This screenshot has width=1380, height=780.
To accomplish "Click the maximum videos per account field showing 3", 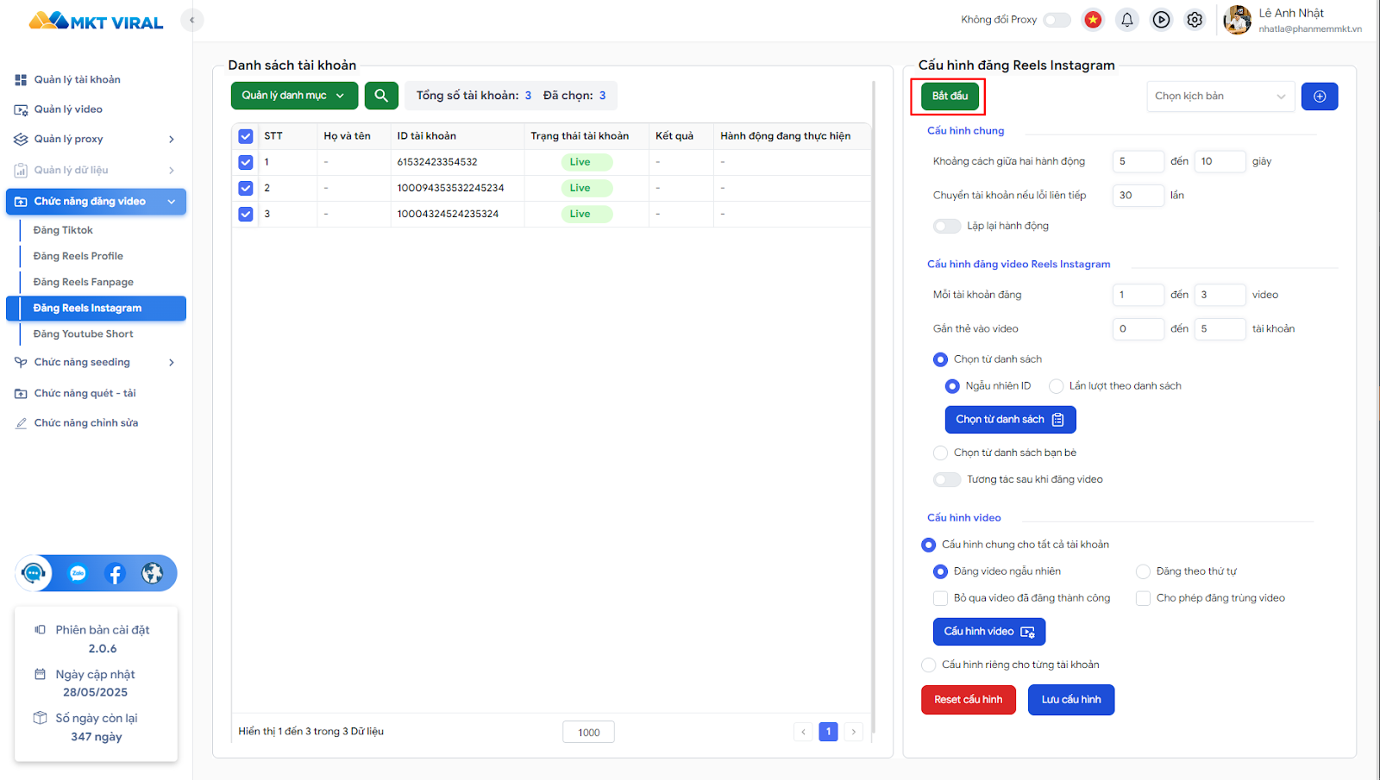I will click(x=1220, y=295).
